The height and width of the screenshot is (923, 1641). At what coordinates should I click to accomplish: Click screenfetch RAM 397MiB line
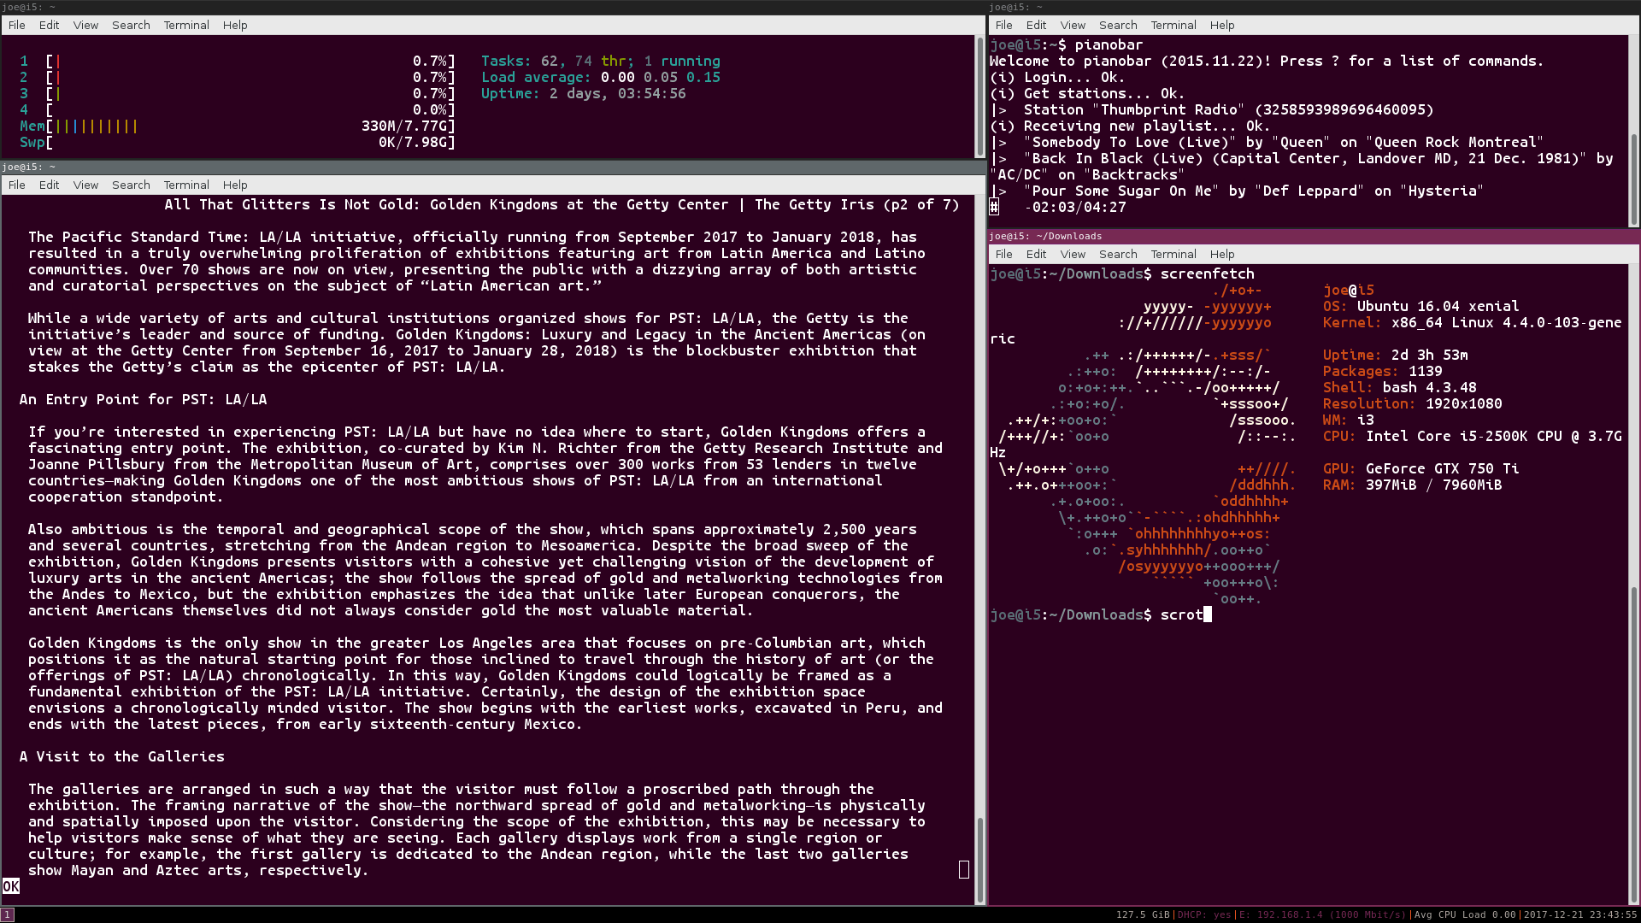[x=1413, y=485]
